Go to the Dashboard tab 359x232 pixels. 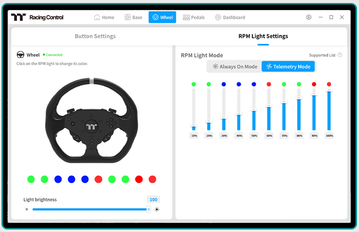(230, 17)
